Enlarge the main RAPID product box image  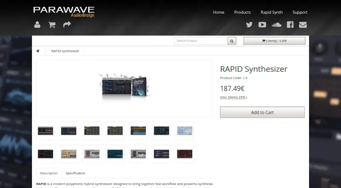[124, 88]
